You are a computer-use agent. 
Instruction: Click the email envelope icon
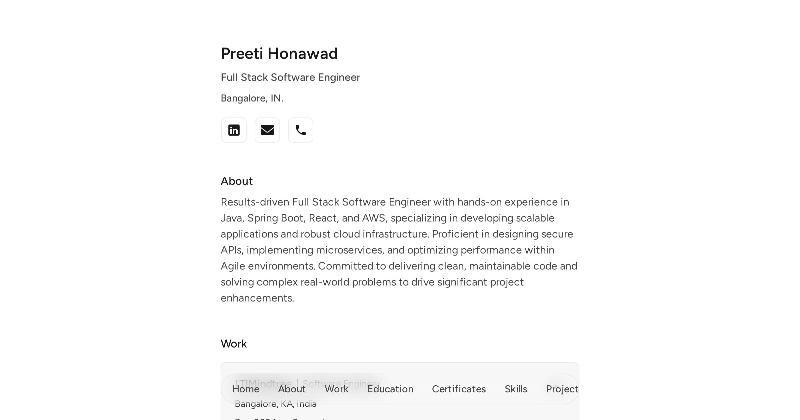tap(267, 130)
